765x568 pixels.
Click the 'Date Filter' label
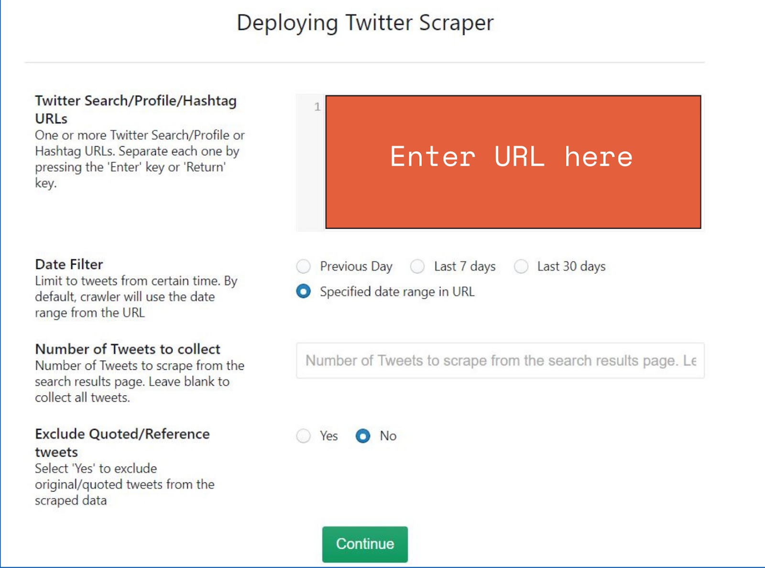[69, 264]
